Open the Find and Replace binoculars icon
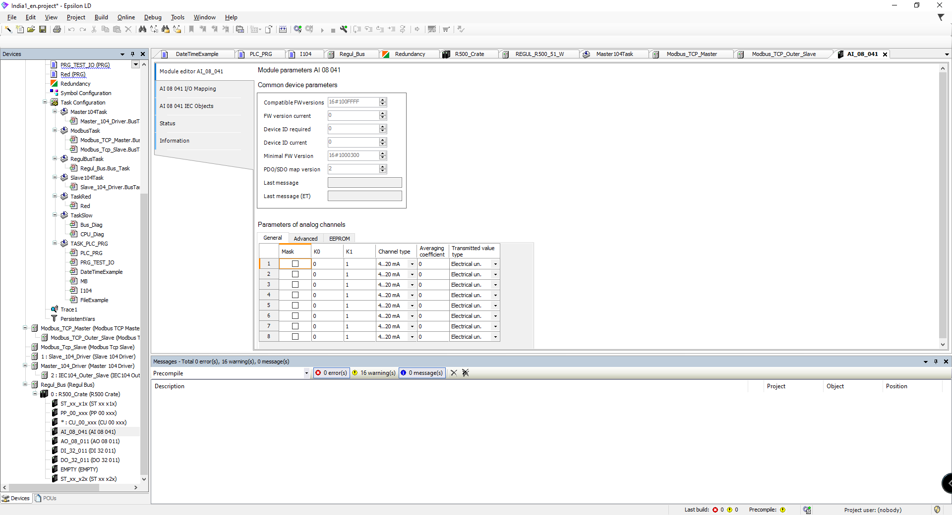This screenshot has width=952, height=515. tap(142, 29)
